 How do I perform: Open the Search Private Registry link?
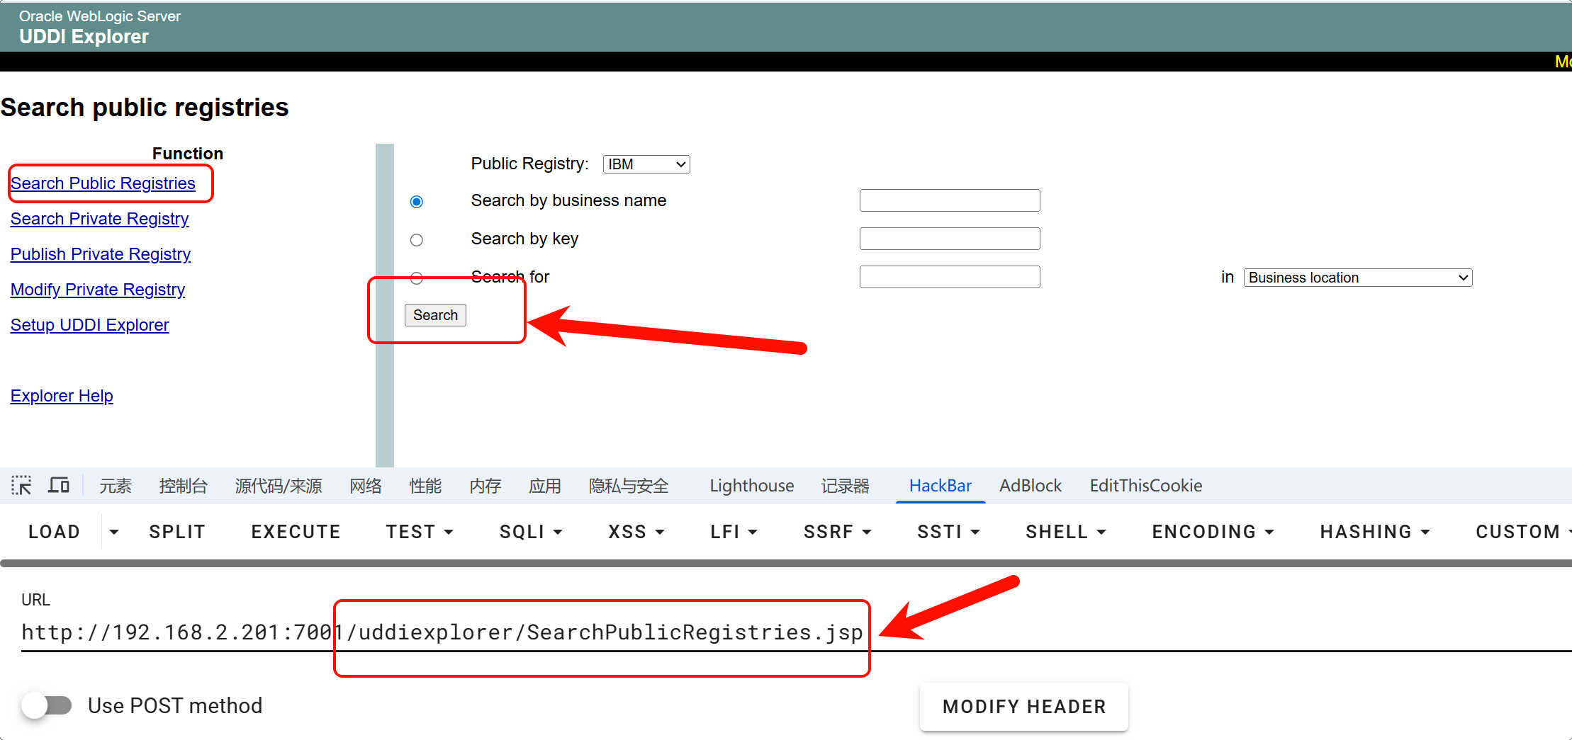coord(100,219)
